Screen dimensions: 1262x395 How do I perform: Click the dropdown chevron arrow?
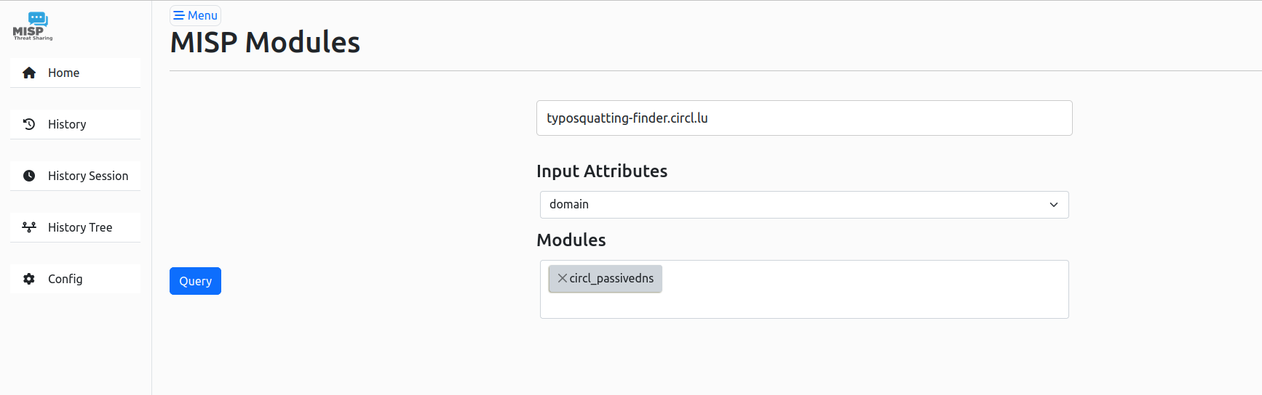1053,205
